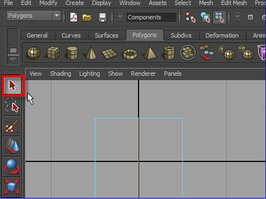
Task: Create a polygon cube from the shelf
Action: pyautogui.click(x=53, y=53)
